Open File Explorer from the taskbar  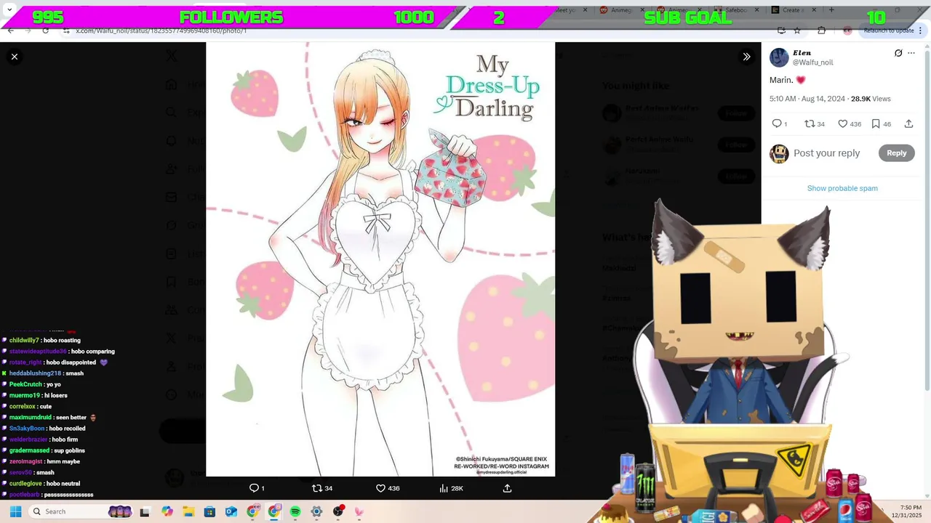click(188, 511)
